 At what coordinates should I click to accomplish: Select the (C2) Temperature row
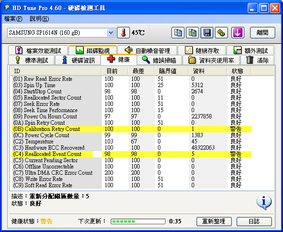(132, 142)
